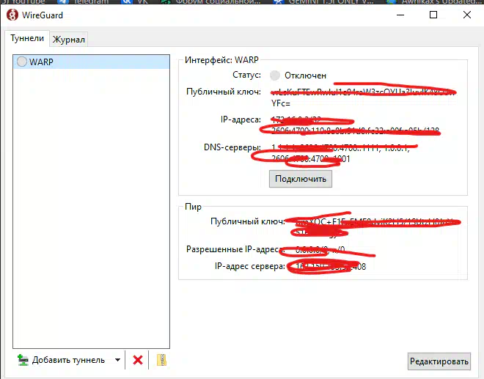Click the YFc= key ending text

281,103
